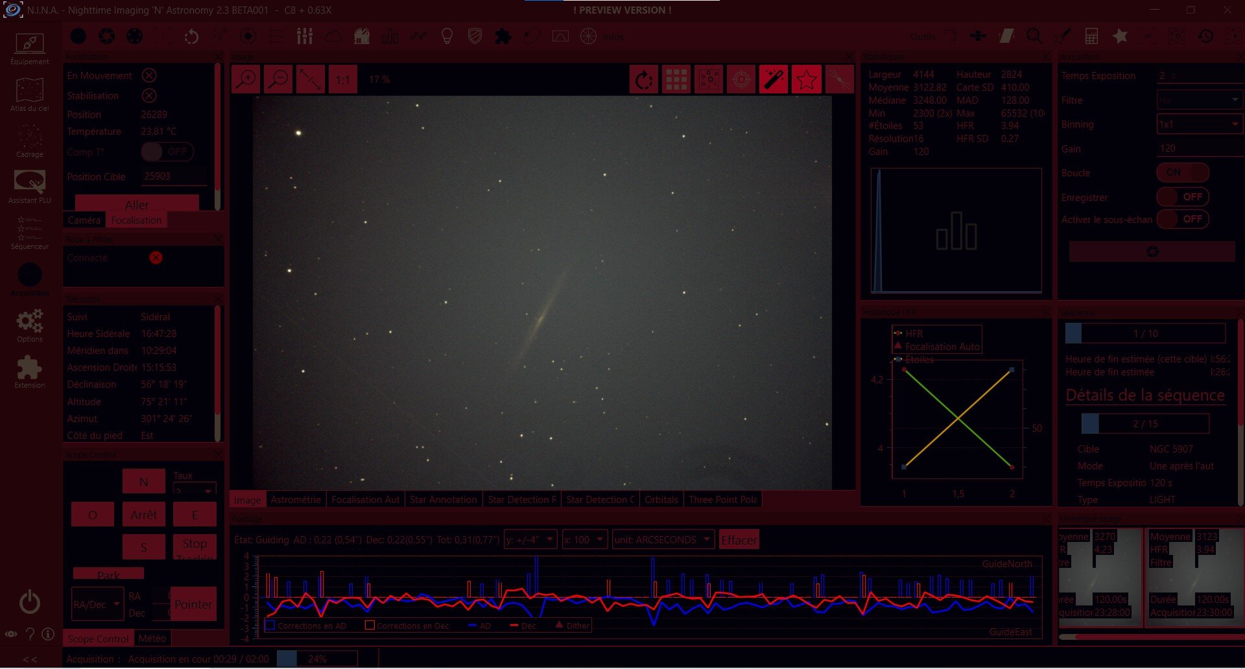Open the Équipement sidebar section

point(29,49)
